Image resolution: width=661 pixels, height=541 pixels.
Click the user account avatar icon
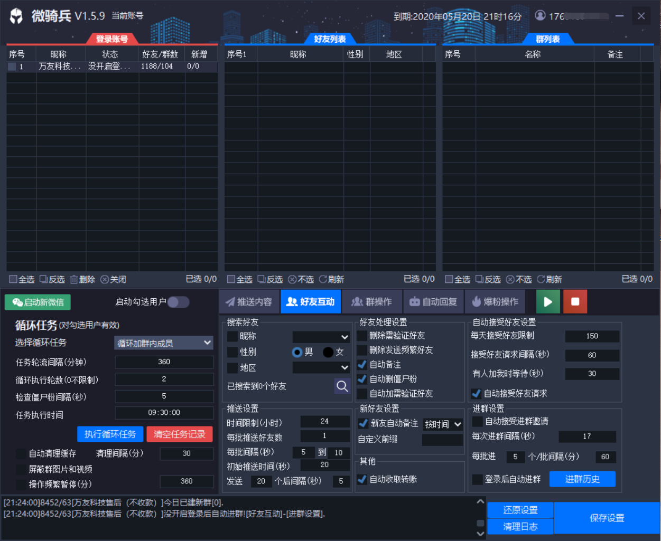(x=540, y=16)
